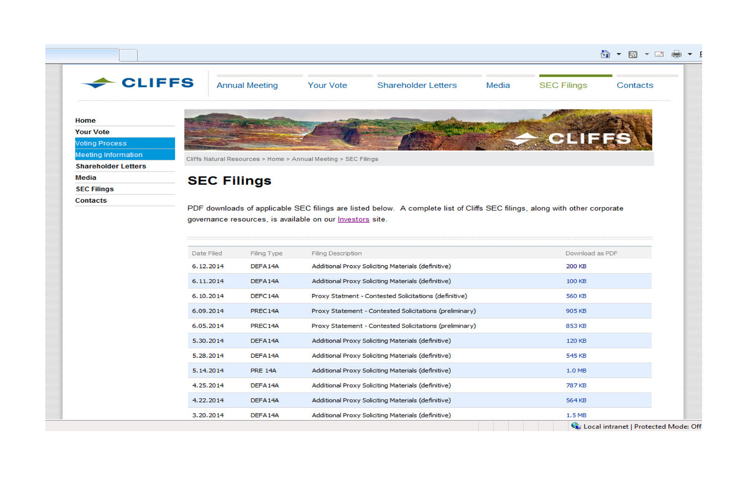The height and width of the screenshot is (486, 752).
Task: Download the 1.5 MB PDF
Action: (x=576, y=415)
